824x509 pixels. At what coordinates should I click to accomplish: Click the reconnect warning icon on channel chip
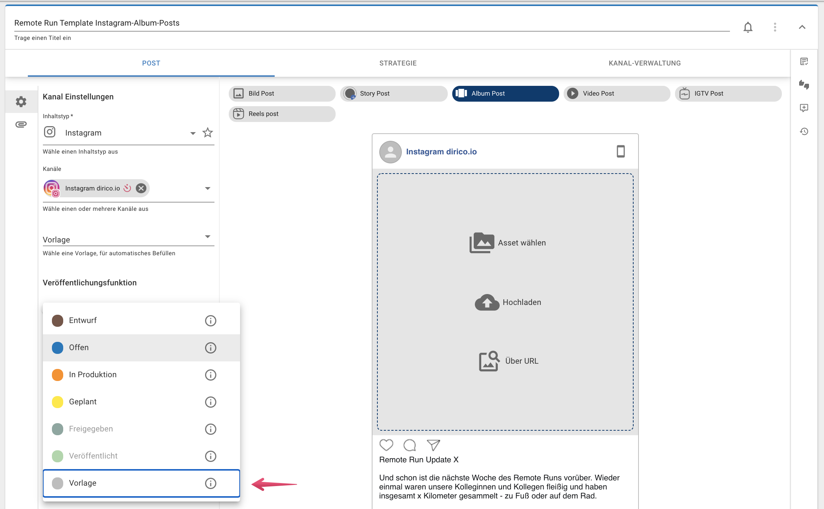[128, 188]
